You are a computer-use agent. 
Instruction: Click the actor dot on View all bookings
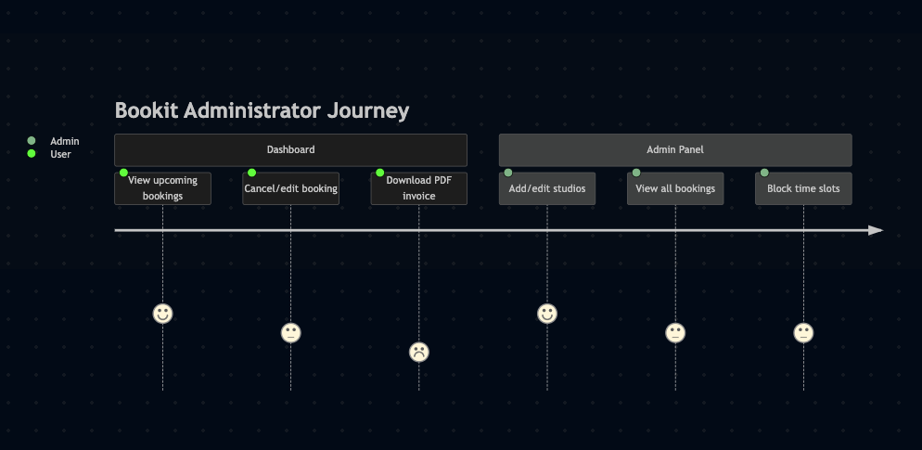(636, 173)
